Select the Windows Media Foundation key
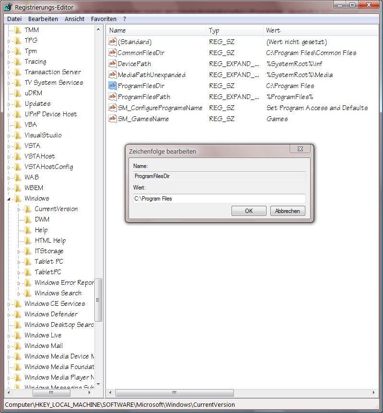 59,367
